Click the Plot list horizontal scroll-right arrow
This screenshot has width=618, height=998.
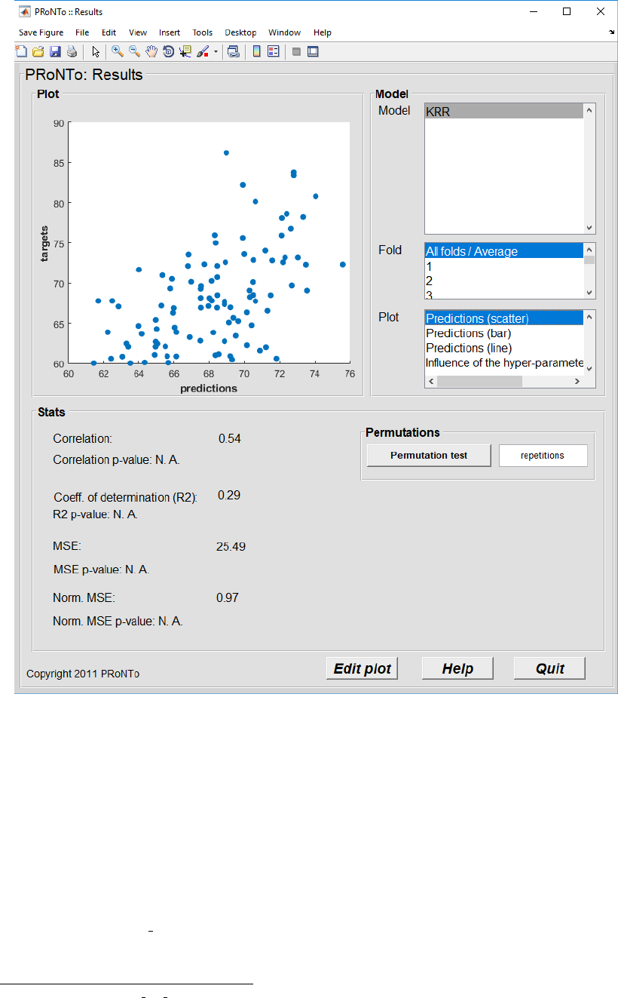[x=577, y=382]
